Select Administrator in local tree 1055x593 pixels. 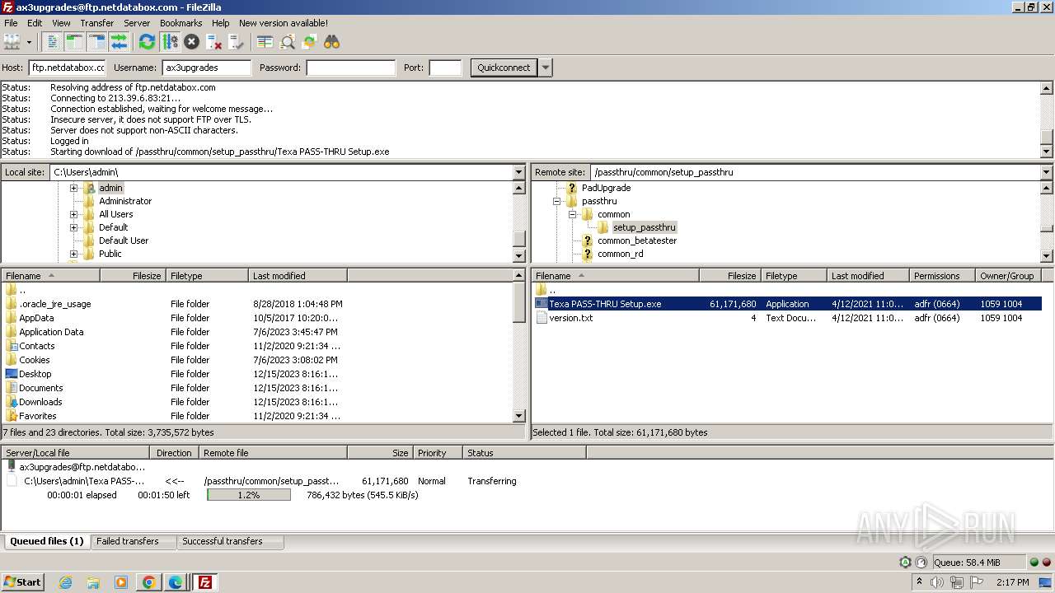point(125,201)
